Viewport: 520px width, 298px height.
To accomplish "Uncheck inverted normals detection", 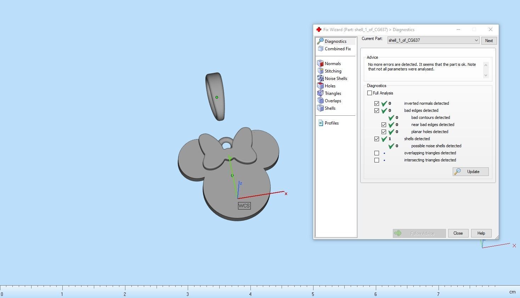I will (x=377, y=104).
